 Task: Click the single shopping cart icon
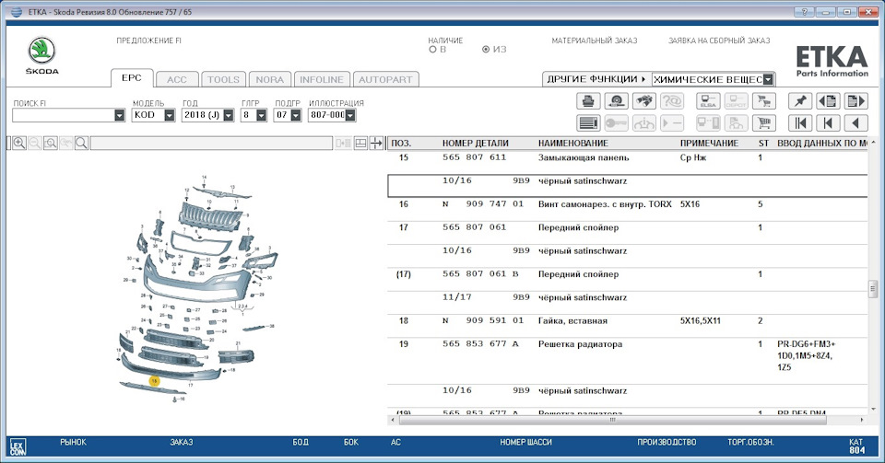point(764,122)
